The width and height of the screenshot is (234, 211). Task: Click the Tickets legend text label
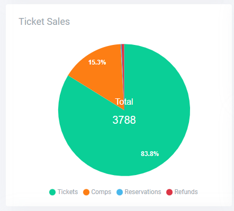click(x=68, y=192)
